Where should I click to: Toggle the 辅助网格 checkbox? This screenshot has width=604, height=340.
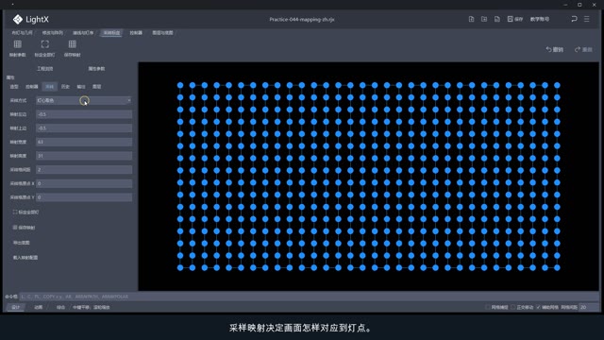pos(539,307)
